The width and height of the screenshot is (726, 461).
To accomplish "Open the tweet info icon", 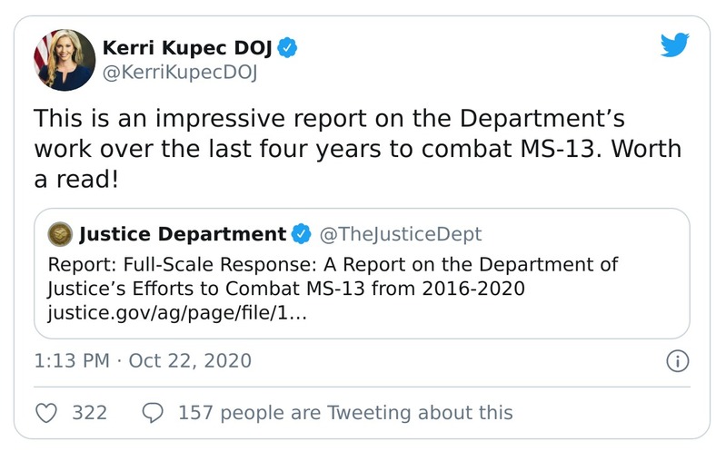I will pyautogui.click(x=677, y=361).
